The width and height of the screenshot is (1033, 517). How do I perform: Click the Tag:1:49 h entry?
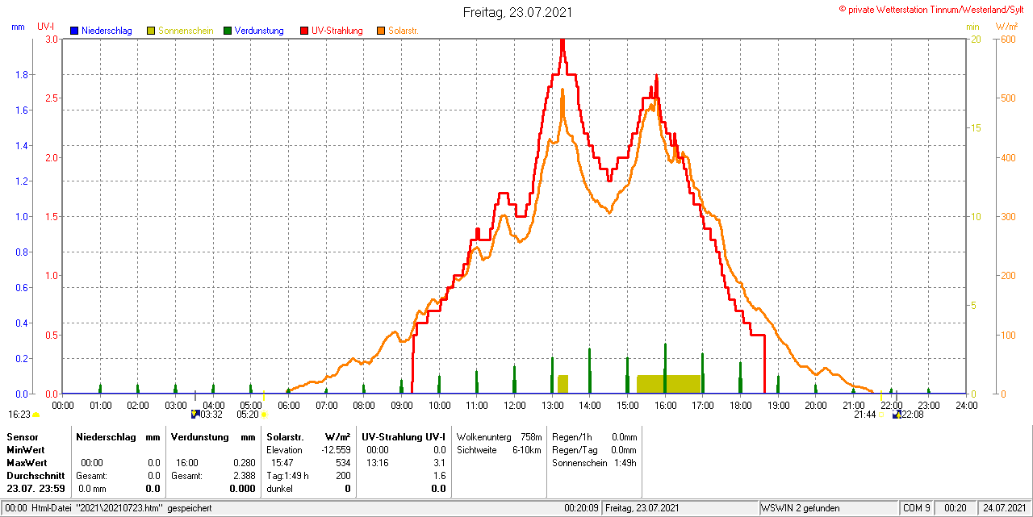click(x=287, y=475)
